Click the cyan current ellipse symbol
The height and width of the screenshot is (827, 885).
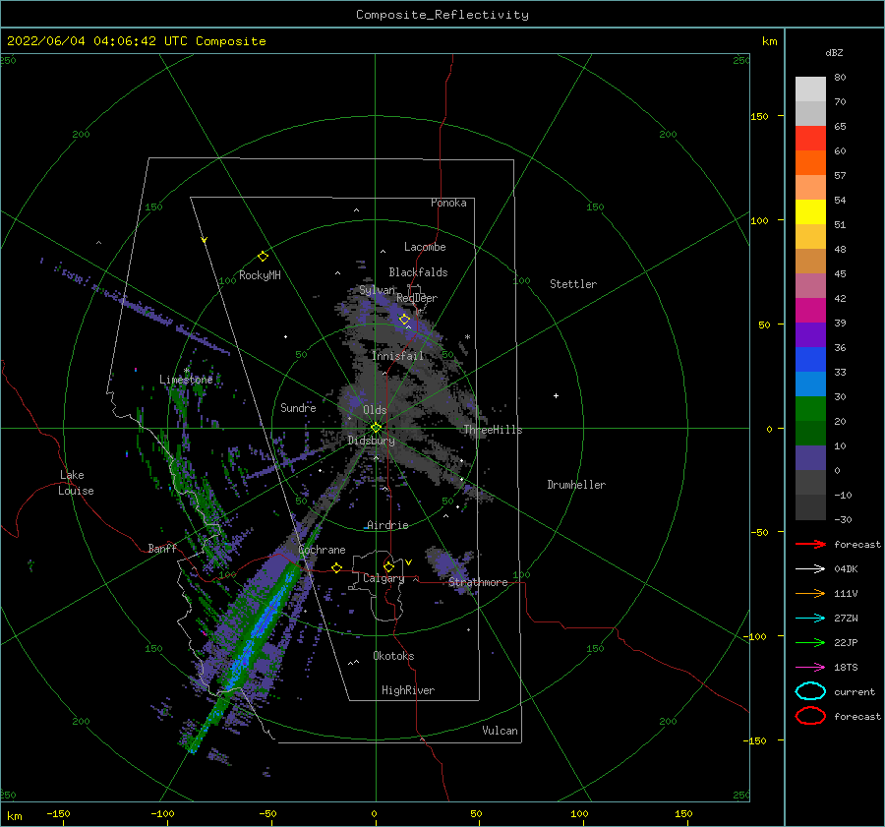(x=810, y=691)
